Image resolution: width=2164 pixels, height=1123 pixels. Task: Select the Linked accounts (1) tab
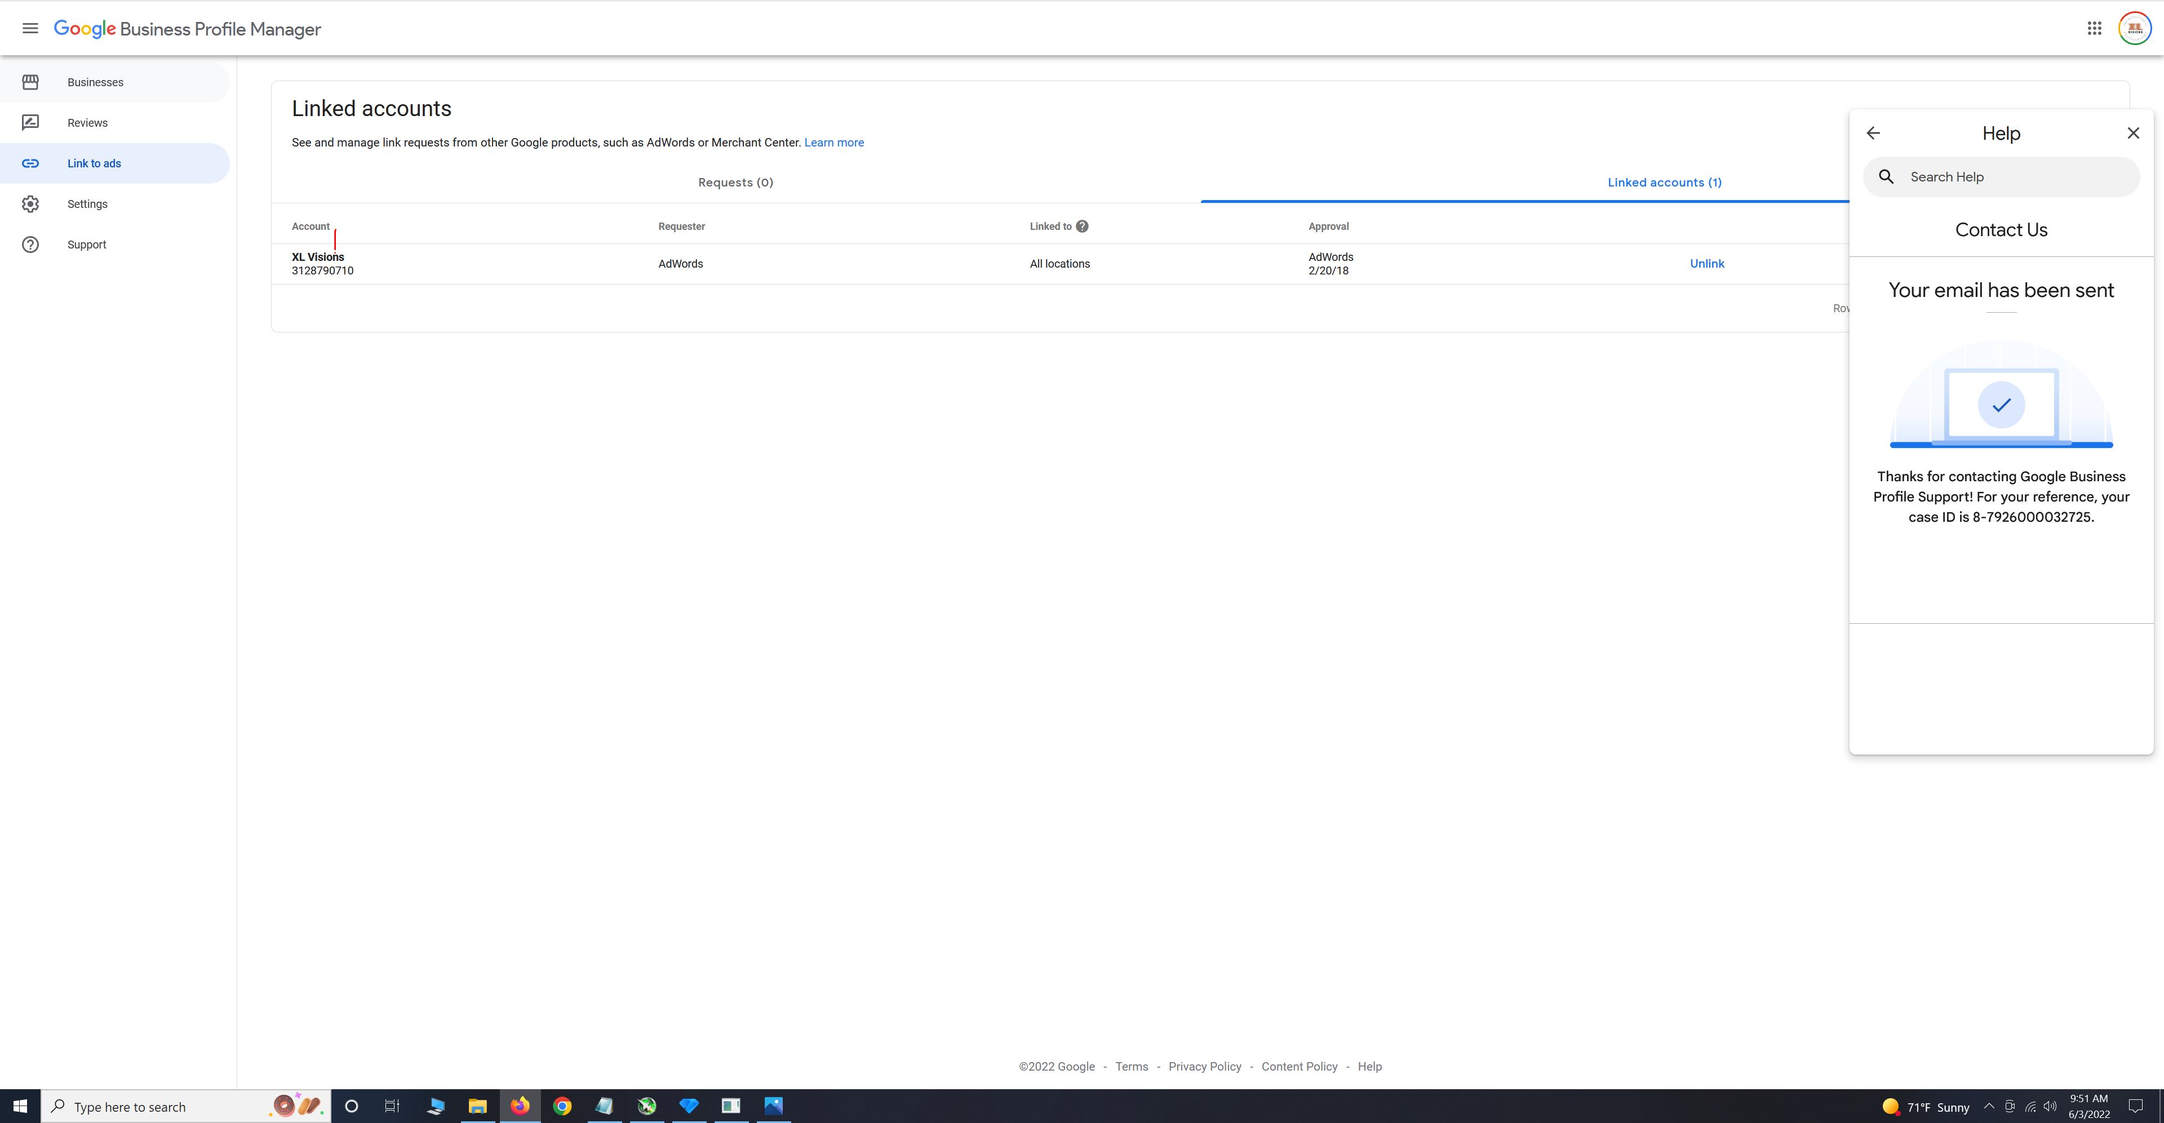pyautogui.click(x=1664, y=182)
